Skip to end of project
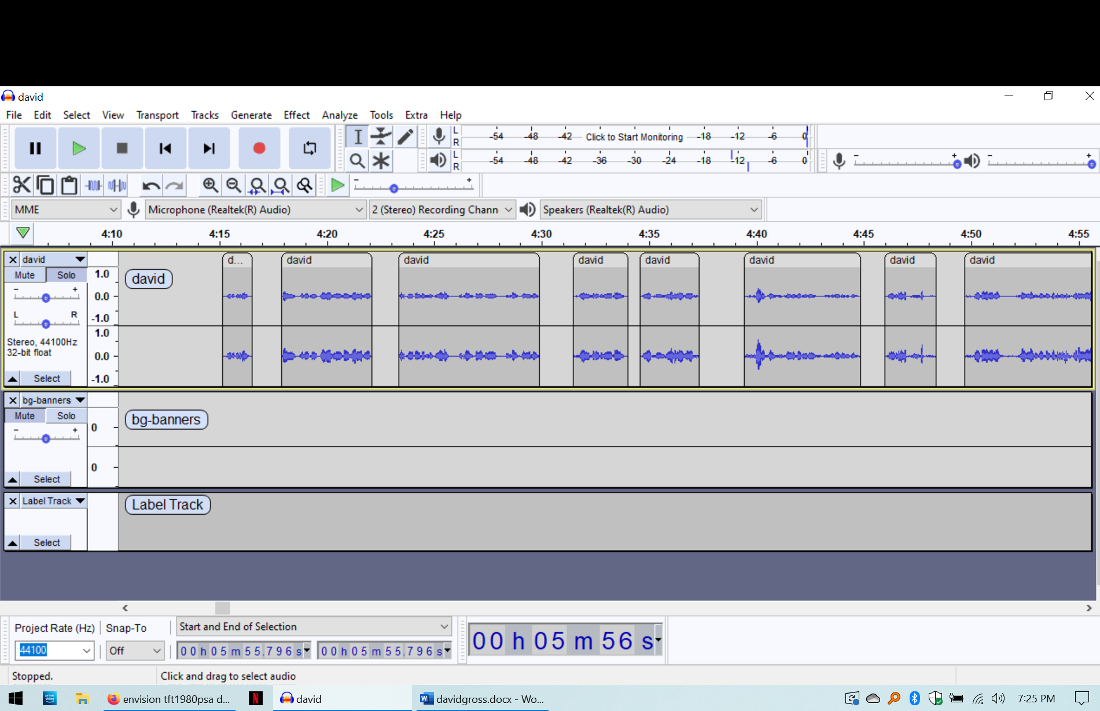The image size is (1100, 711). (x=209, y=148)
